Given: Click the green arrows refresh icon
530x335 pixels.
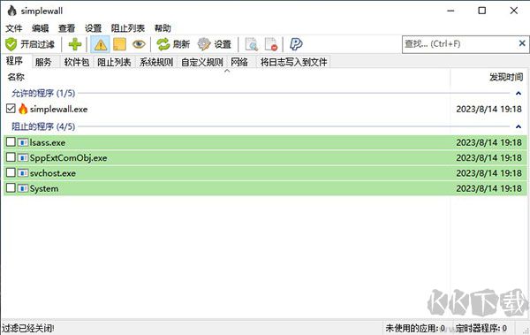Looking at the screenshot, I should 163,44.
